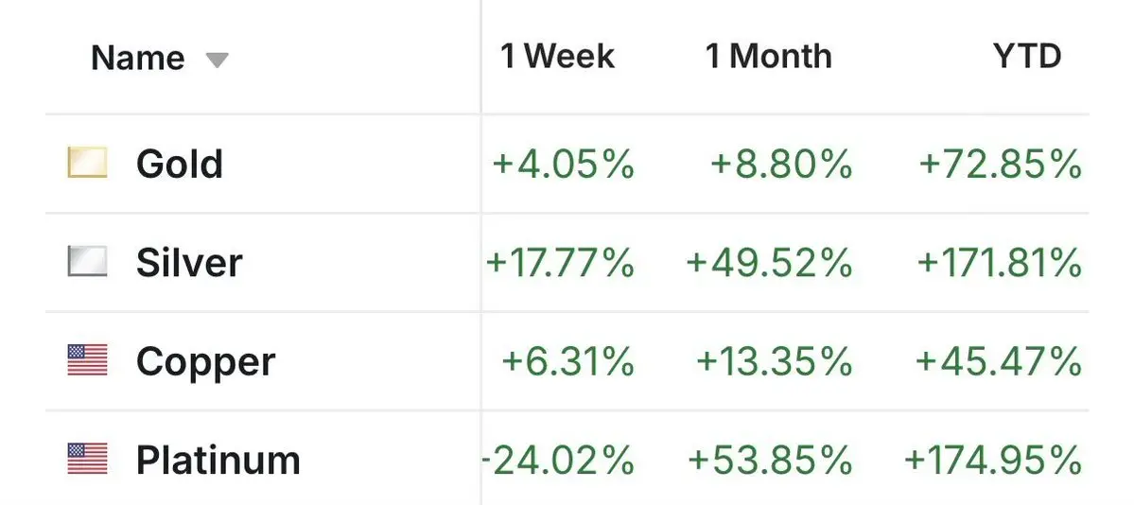Select Gold's 1 Week value +4.05%
The height and width of the screenshot is (505, 1134).
(x=563, y=165)
